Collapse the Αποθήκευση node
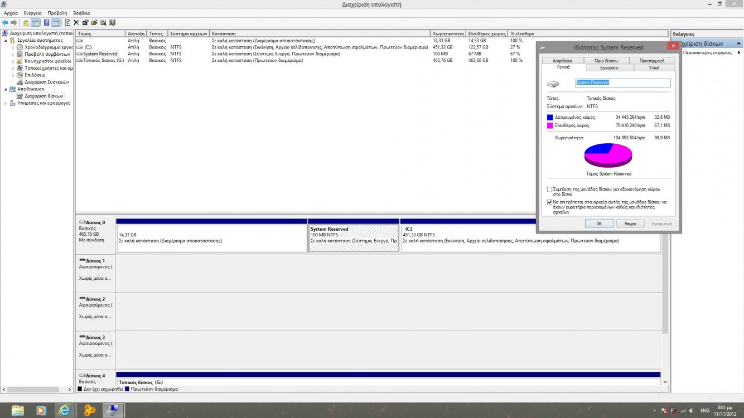 6,89
